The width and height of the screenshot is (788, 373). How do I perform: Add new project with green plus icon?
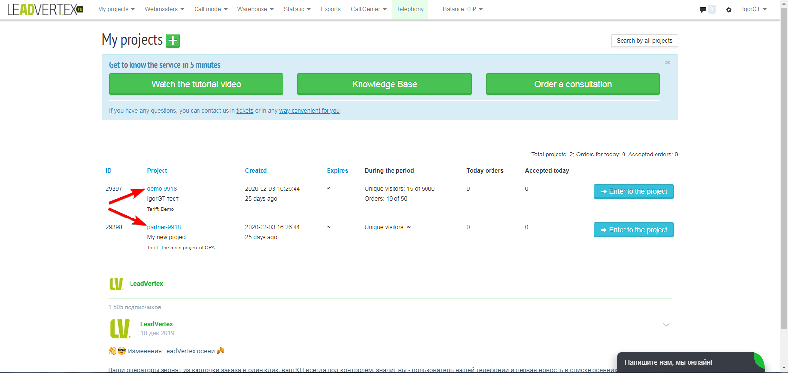click(x=173, y=41)
